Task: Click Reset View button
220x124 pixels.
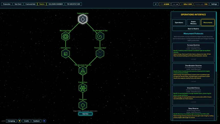Action: pos(85,114)
